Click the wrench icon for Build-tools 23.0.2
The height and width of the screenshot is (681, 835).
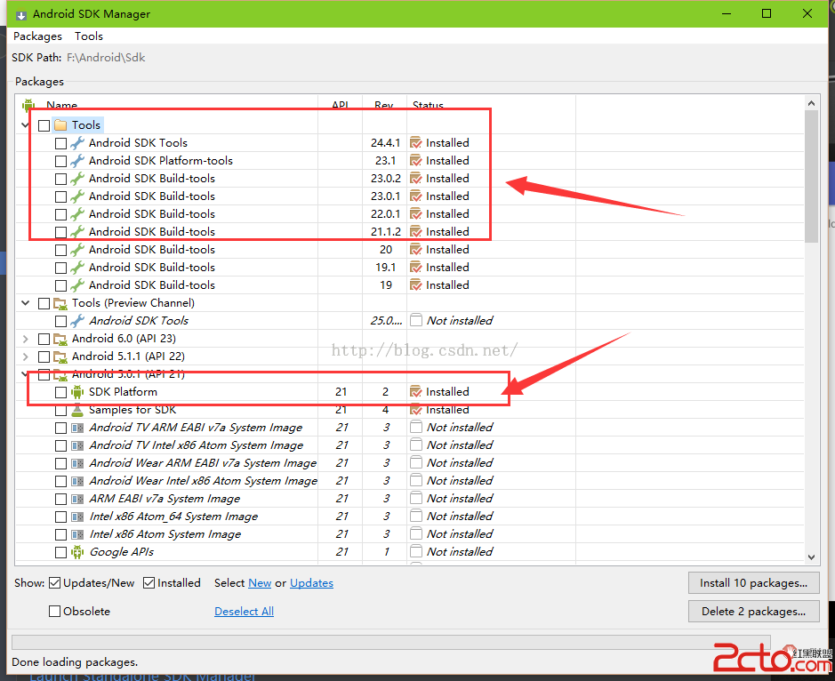77,179
